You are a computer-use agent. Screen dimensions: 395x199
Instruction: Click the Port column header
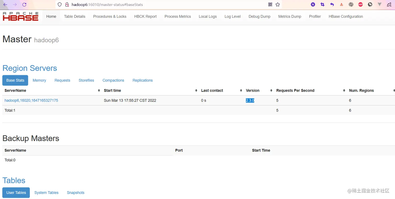click(x=179, y=150)
